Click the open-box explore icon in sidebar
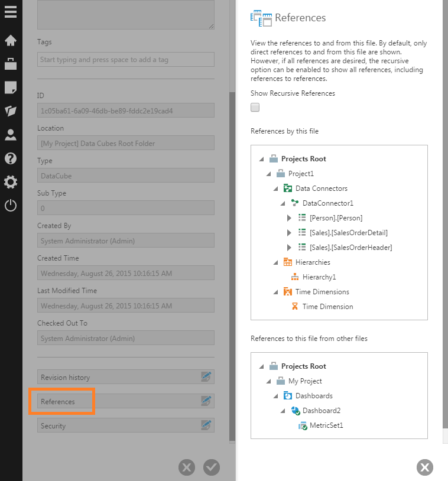Viewport: 448px width, 481px height. pos(11,110)
